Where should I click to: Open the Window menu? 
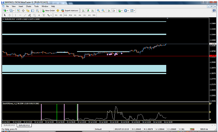[x=45, y=6]
